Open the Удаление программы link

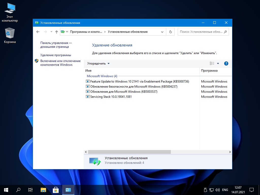[56, 55]
